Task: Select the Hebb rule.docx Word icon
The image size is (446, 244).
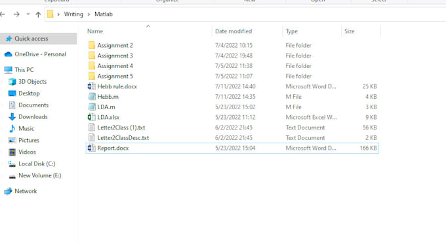Action: tap(91, 86)
